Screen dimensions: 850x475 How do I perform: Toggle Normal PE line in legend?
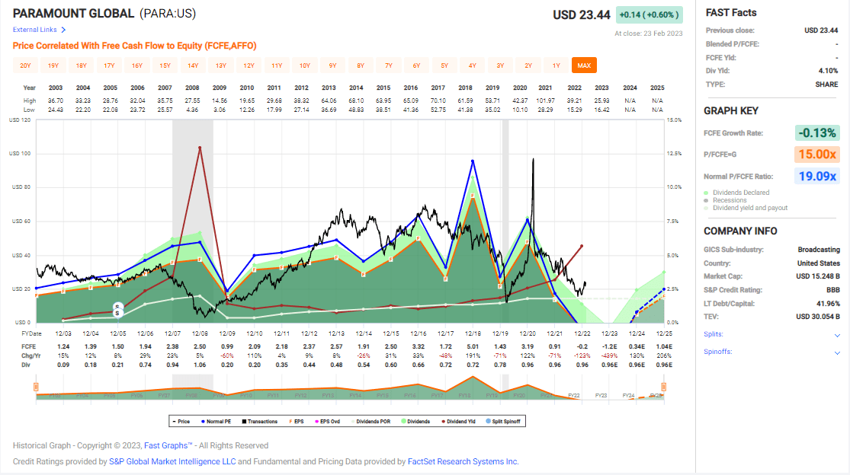(x=216, y=422)
